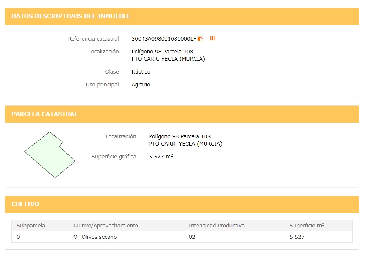Click the 'Clase' label

coord(112,72)
